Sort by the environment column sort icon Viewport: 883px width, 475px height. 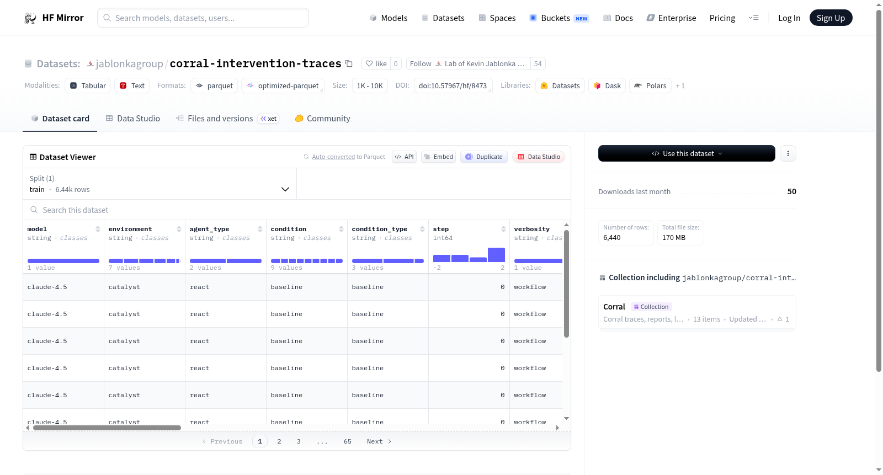179,229
